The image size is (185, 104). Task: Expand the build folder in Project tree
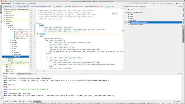point(5,19)
